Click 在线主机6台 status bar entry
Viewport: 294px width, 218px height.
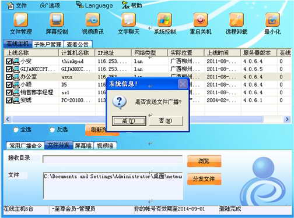pos(19,209)
